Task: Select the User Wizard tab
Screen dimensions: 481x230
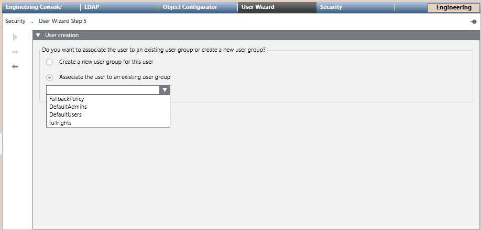Action: click(258, 7)
